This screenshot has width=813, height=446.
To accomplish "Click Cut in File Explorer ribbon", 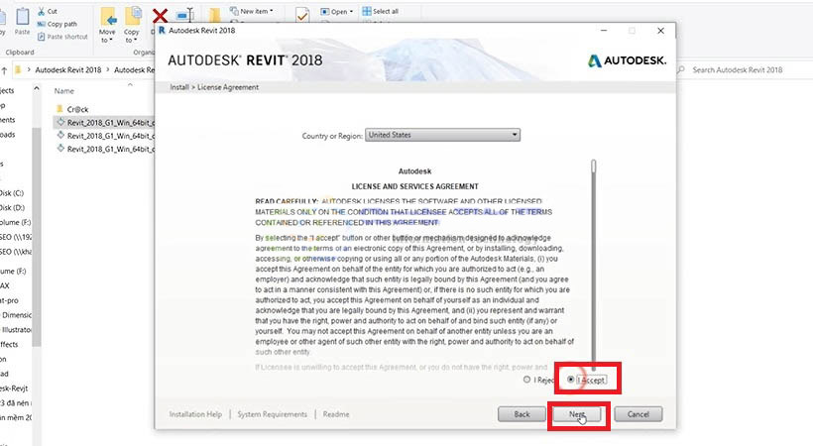I will click(x=48, y=12).
